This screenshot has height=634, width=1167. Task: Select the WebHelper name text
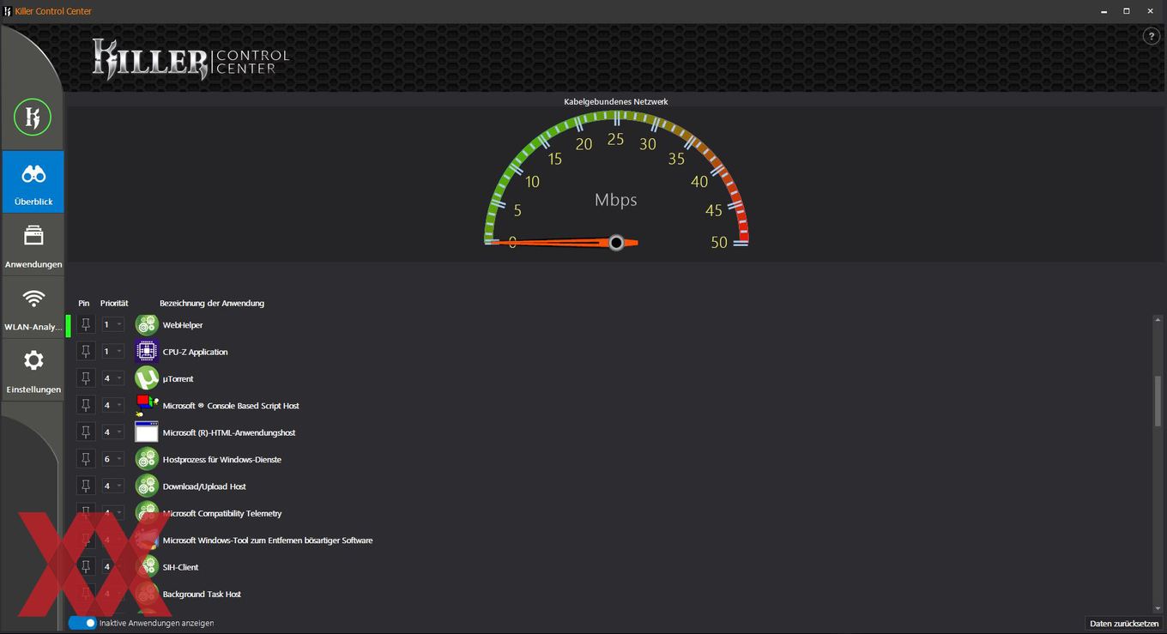(183, 325)
